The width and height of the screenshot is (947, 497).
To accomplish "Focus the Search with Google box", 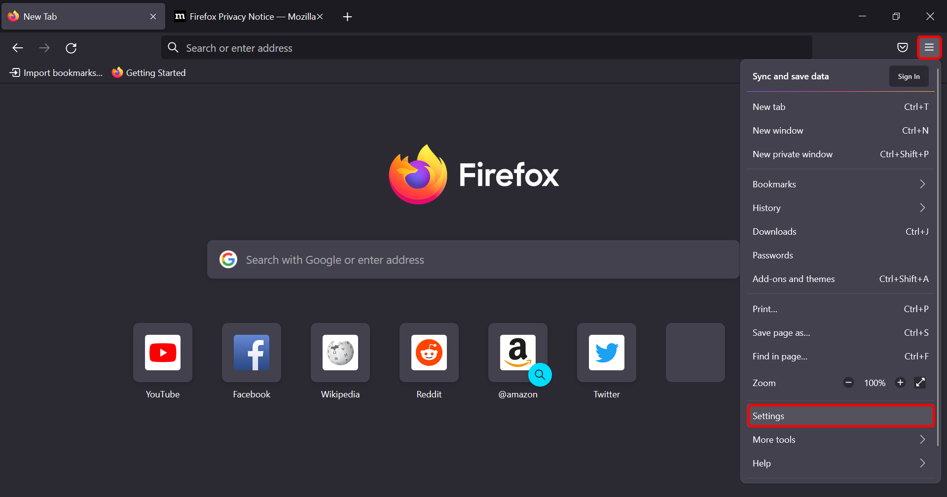I will [473, 259].
